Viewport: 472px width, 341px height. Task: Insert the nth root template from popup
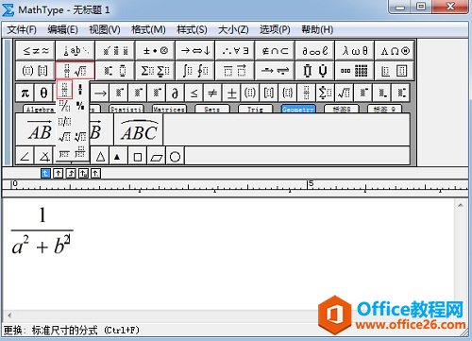tap(80, 137)
